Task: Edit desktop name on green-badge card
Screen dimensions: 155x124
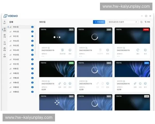Action: [x=49, y=81]
